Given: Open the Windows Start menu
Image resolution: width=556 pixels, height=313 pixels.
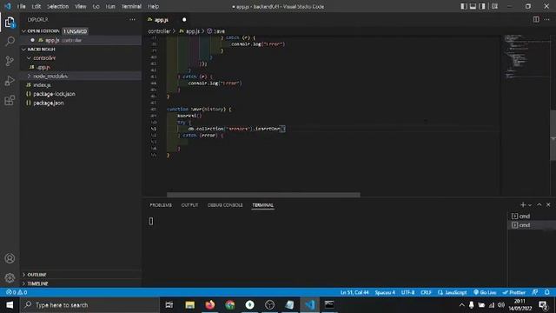Looking at the screenshot, I should pyautogui.click(x=10, y=305).
